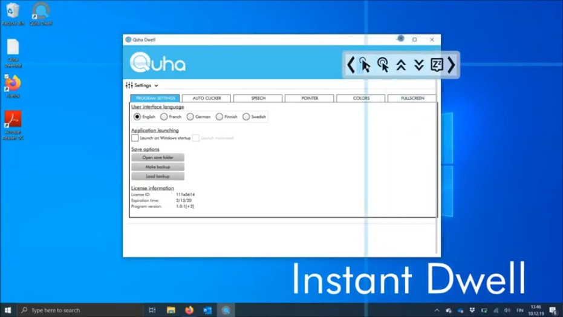Select Finnish language radio button
This screenshot has width=563, height=317.
220,117
